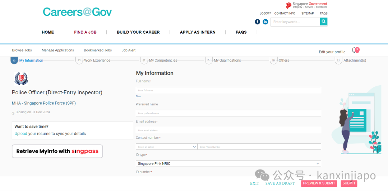Select the My Competencies step icon
This screenshot has height=191, width=388.
tap(144, 60)
